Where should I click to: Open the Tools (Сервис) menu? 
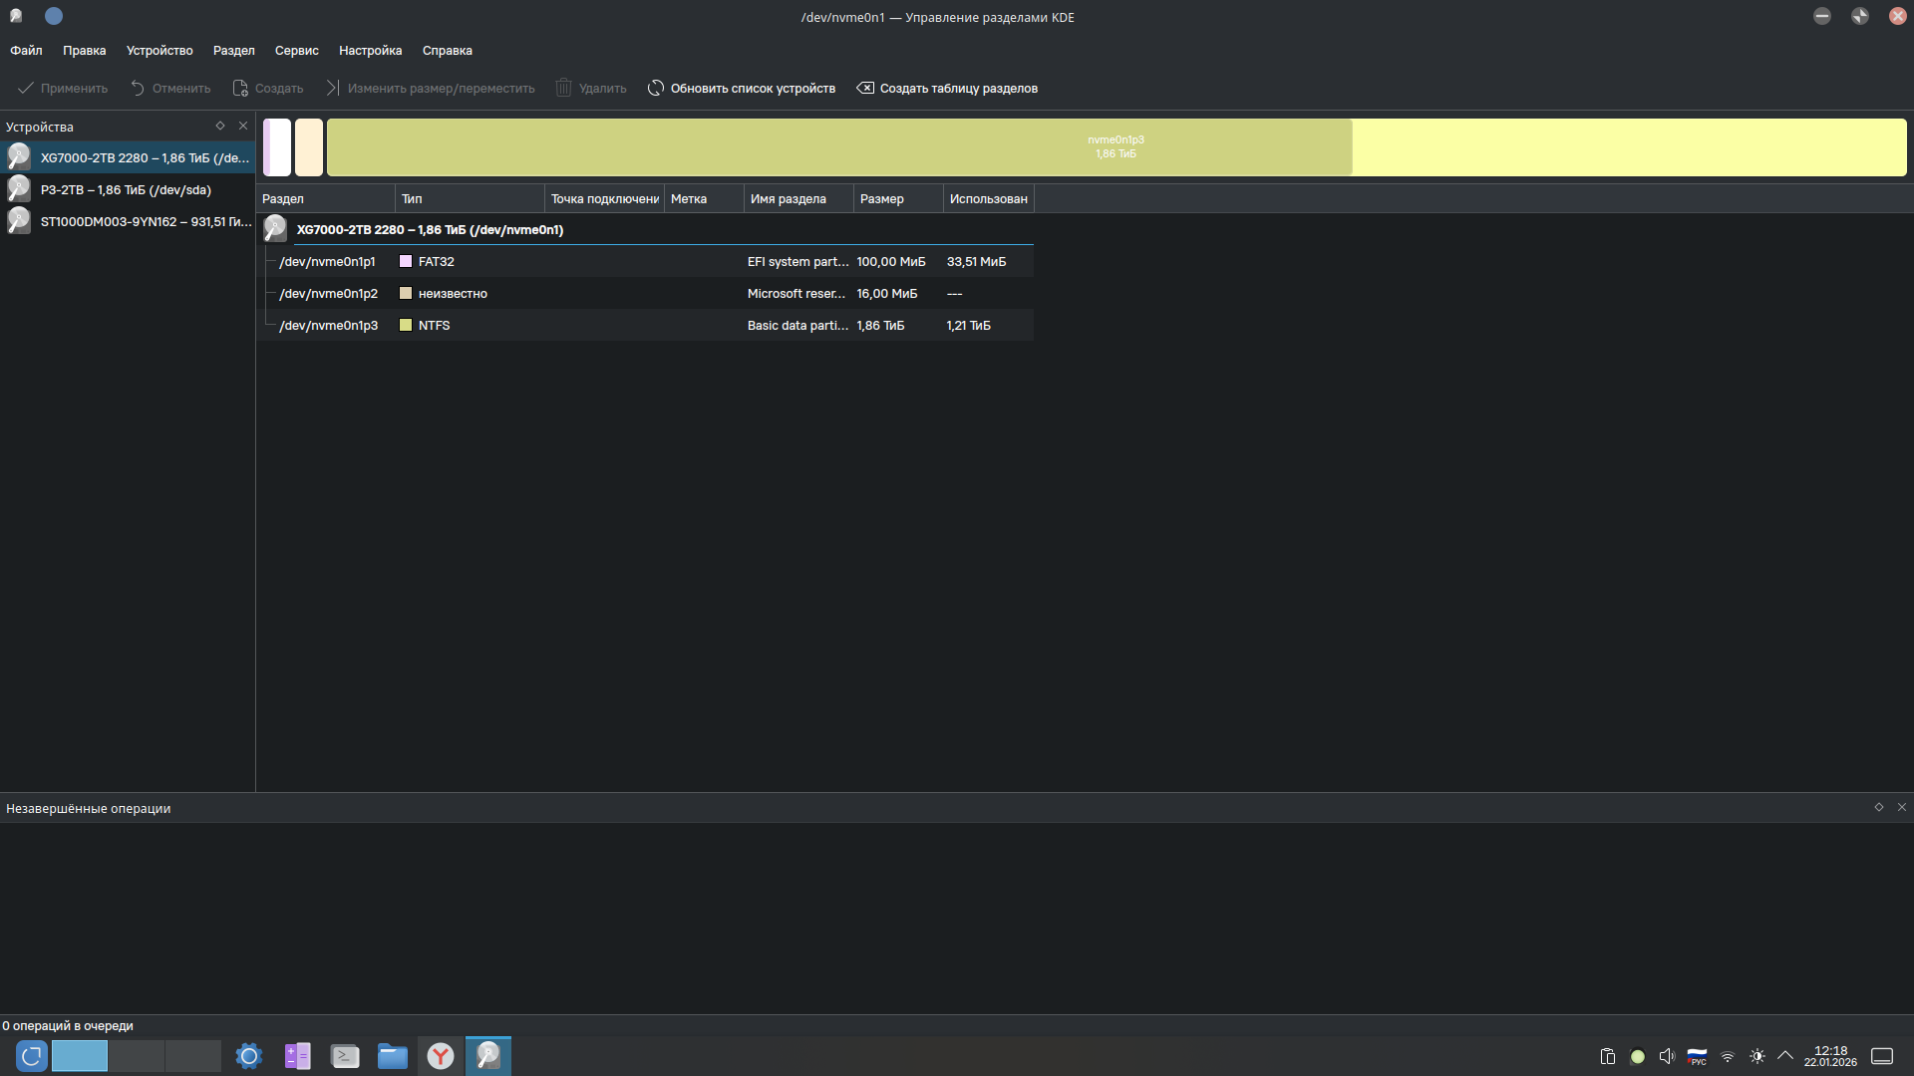point(296,51)
